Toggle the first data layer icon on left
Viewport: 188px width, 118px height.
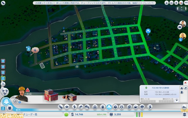tap(3, 61)
